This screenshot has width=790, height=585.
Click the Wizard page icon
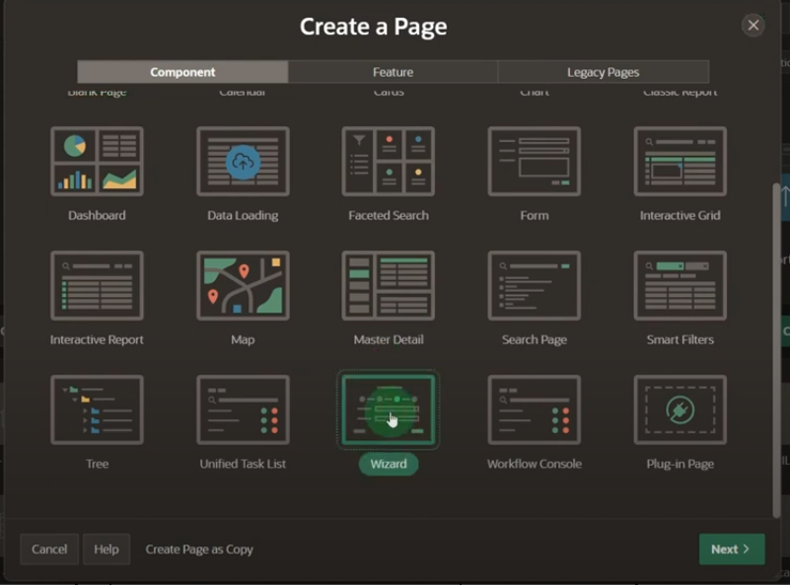(x=389, y=409)
